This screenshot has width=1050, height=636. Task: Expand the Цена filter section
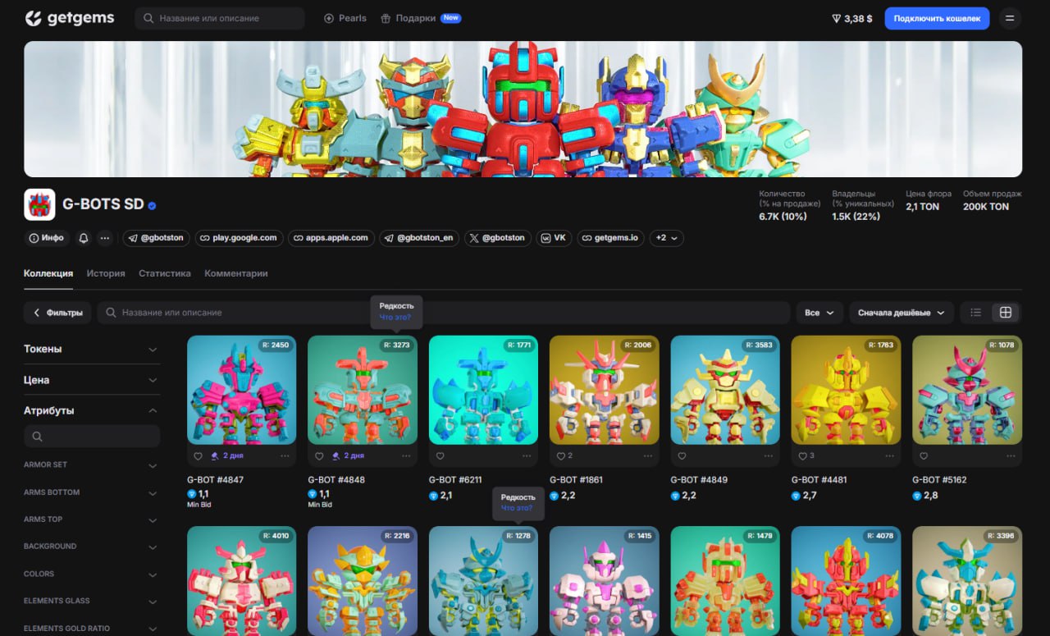click(x=91, y=380)
